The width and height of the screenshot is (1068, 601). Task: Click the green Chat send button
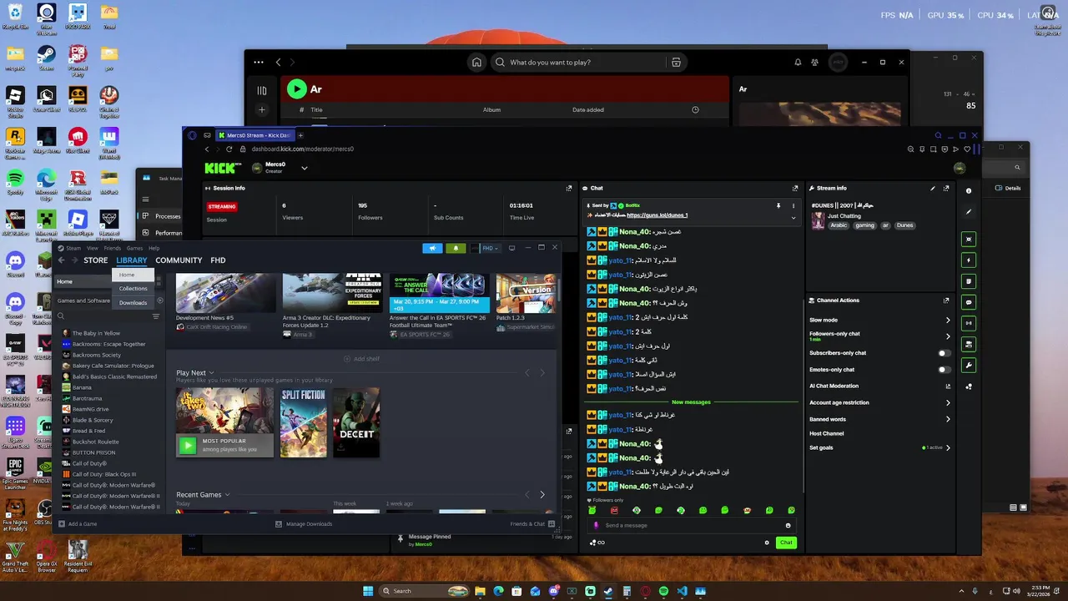pos(786,543)
